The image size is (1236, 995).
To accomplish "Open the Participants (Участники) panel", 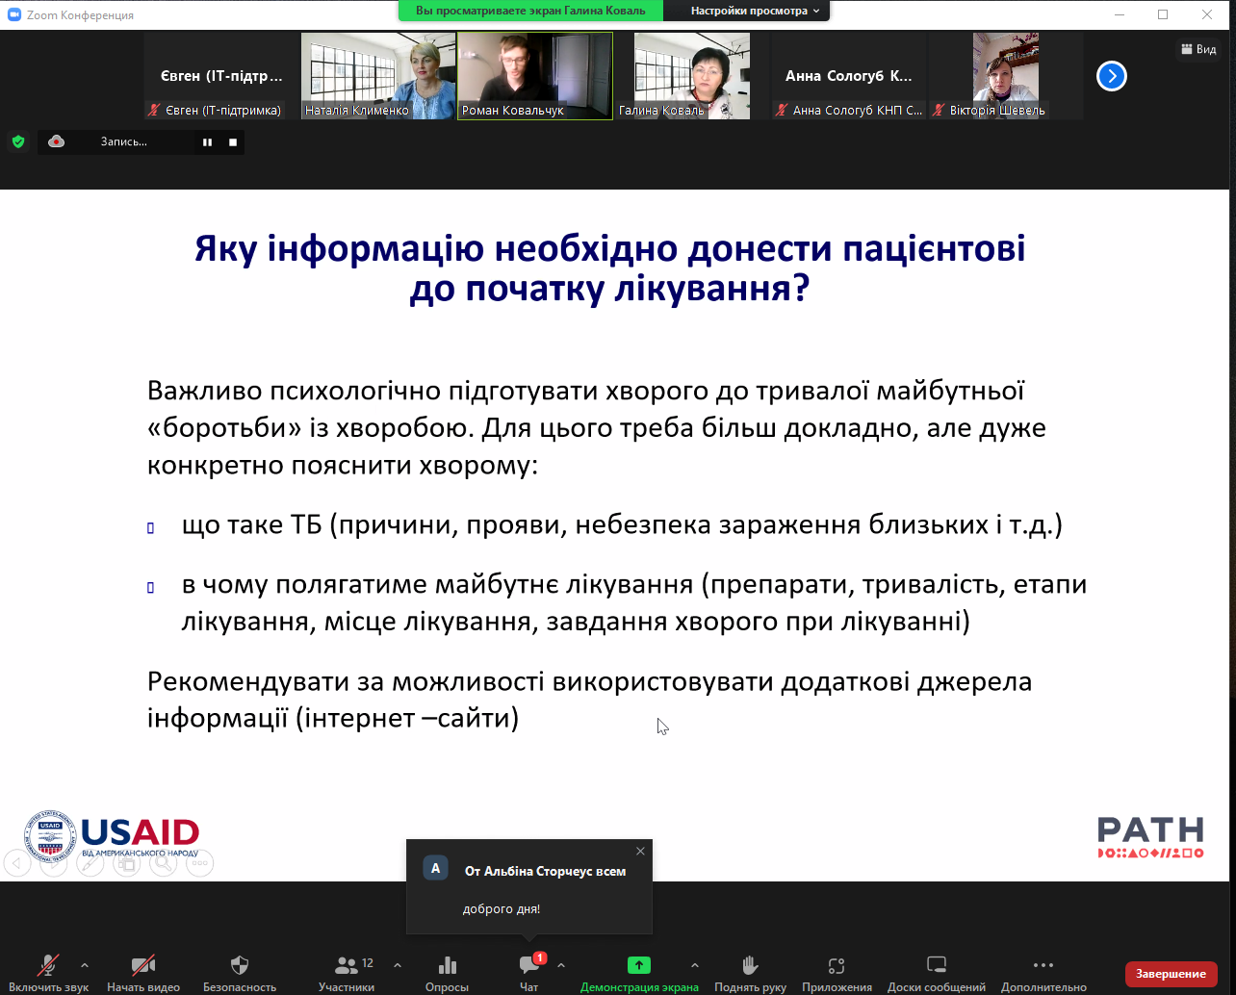I will 346,965.
